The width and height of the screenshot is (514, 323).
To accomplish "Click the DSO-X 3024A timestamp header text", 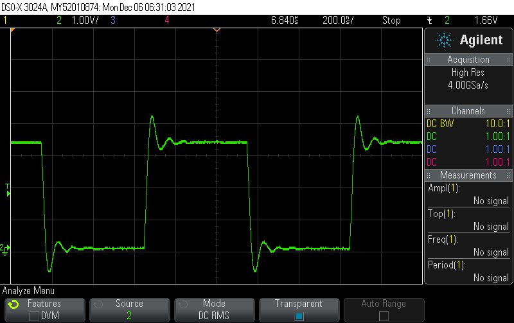I will pyautogui.click(x=98, y=7).
